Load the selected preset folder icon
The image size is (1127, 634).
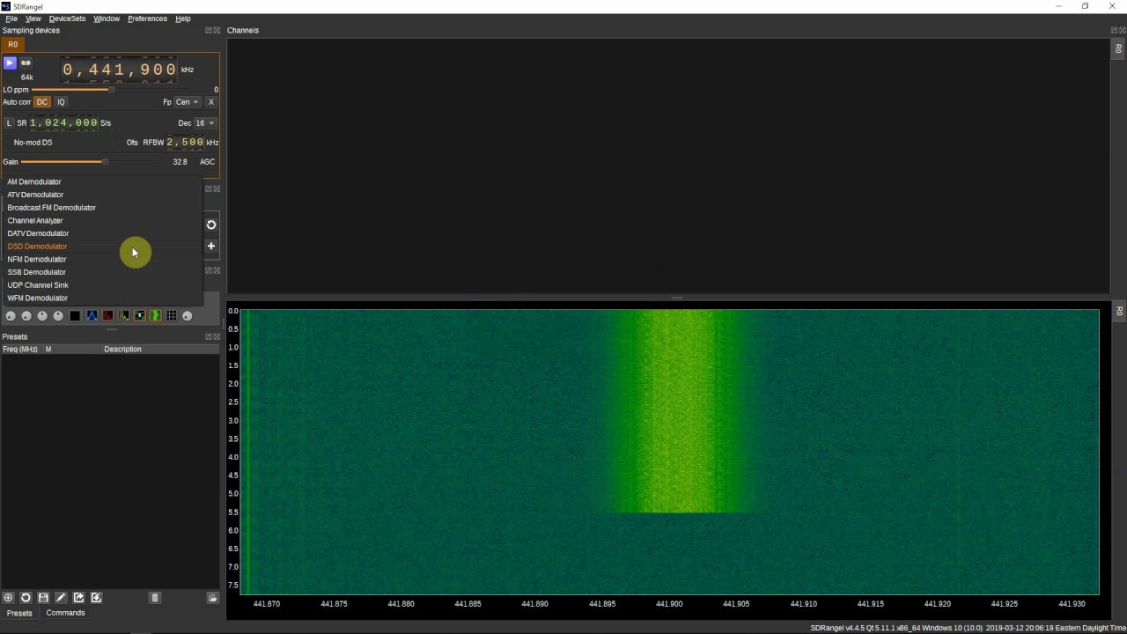(x=212, y=598)
